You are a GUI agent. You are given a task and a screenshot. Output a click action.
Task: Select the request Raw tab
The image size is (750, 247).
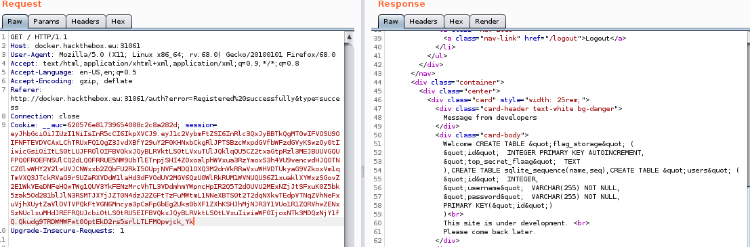pyautogui.click(x=15, y=22)
